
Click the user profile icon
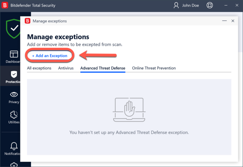(x=176, y=5)
